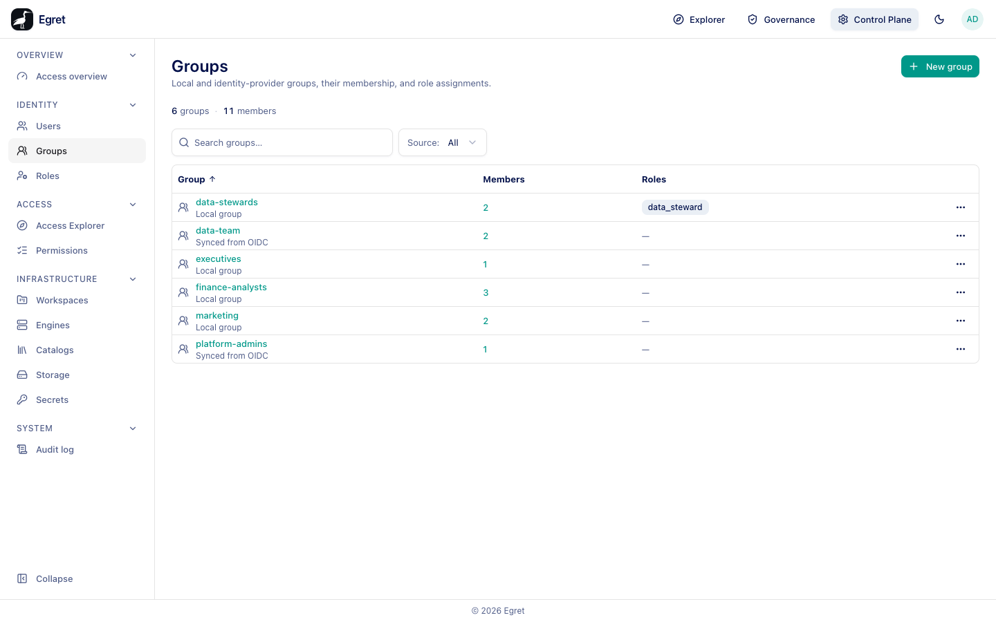Image resolution: width=996 pixels, height=622 pixels.
Task: Open Engines in the sidebar
Action: (x=77, y=325)
